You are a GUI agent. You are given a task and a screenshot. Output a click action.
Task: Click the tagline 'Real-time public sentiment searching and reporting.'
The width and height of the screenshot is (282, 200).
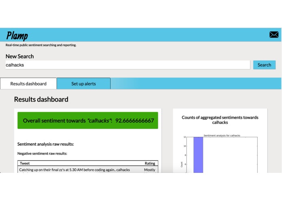41,45
